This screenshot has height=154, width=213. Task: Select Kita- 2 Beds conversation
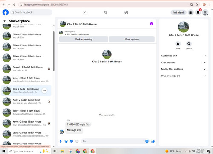(x=26, y=90)
